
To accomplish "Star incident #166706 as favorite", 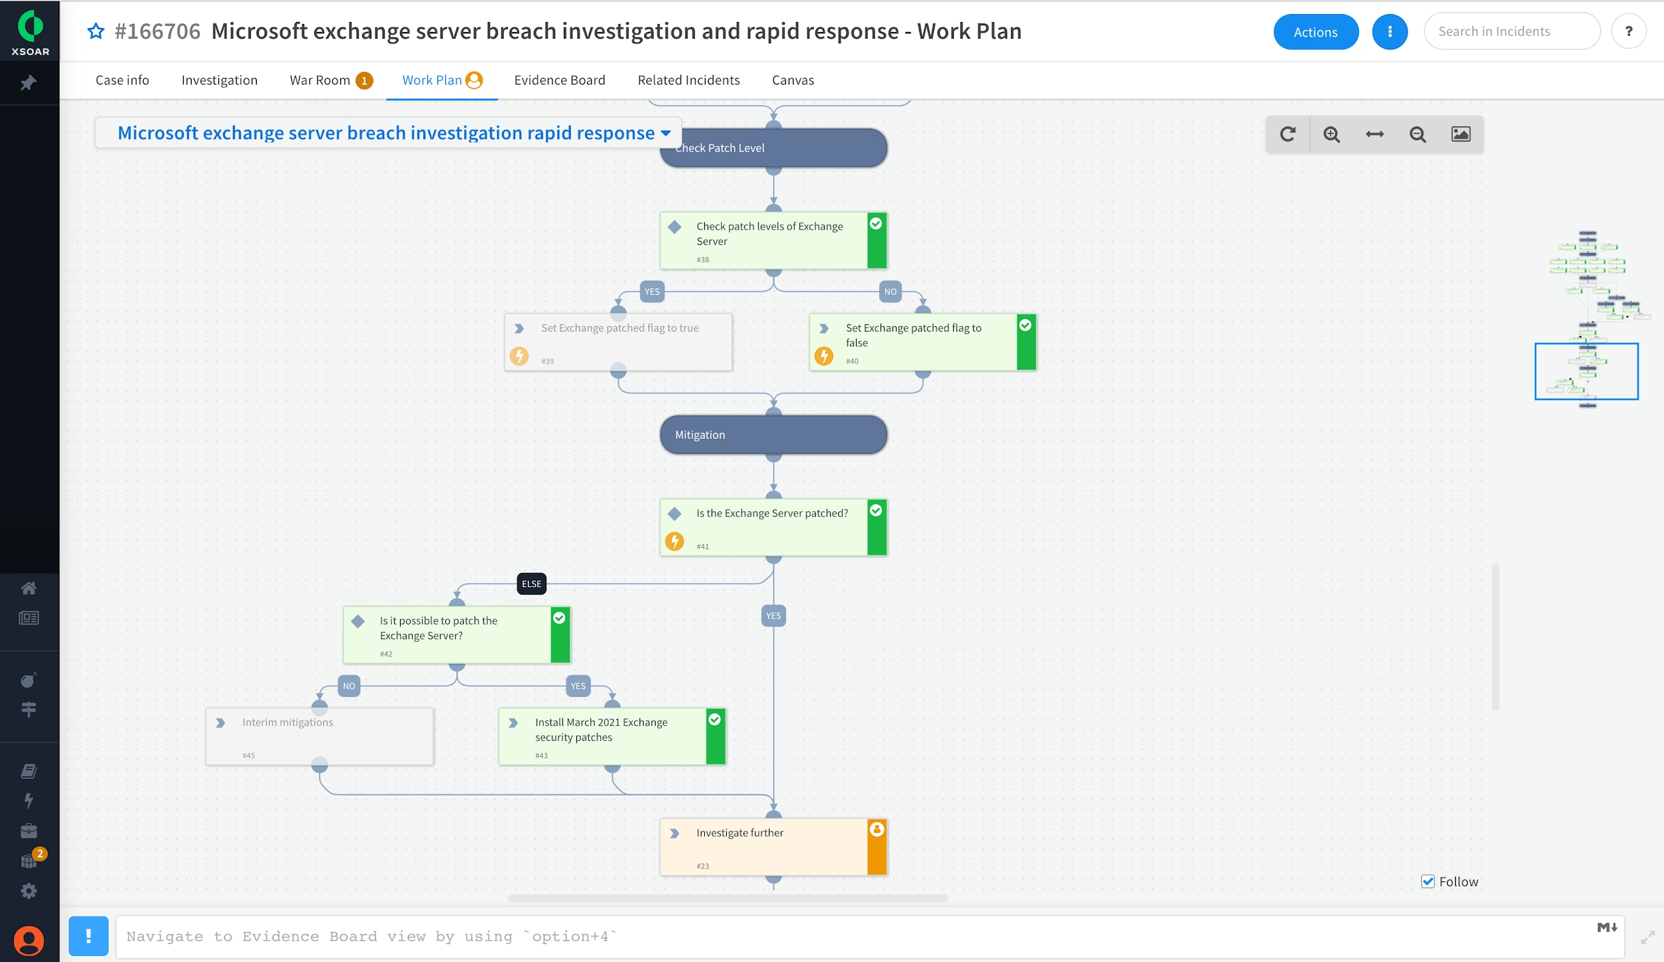I will coord(96,31).
